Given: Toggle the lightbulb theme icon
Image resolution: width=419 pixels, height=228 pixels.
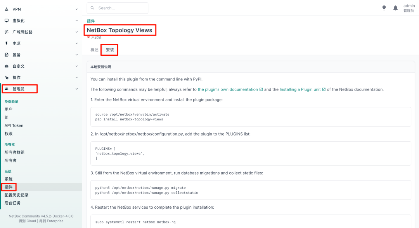Looking at the screenshot, I should pos(384,8).
